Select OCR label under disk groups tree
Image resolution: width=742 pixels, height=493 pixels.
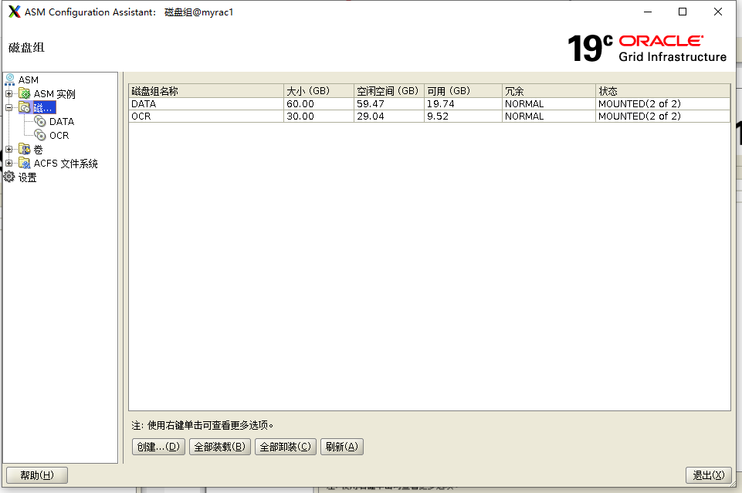[x=59, y=136]
